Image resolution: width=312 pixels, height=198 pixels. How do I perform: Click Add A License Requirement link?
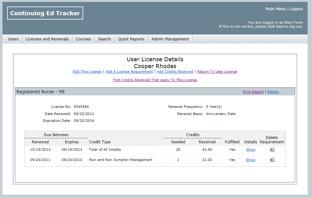(129, 71)
